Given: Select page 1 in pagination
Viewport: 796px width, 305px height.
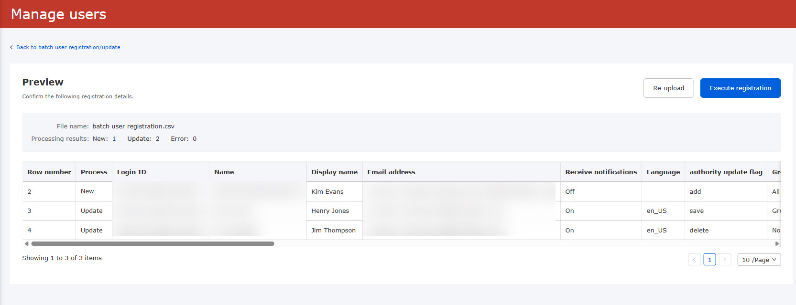Looking at the screenshot, I should coord(709,260).
